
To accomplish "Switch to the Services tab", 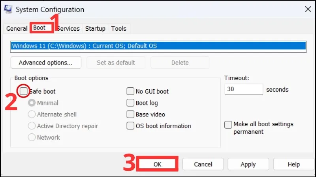I will (x=69, y=29).
